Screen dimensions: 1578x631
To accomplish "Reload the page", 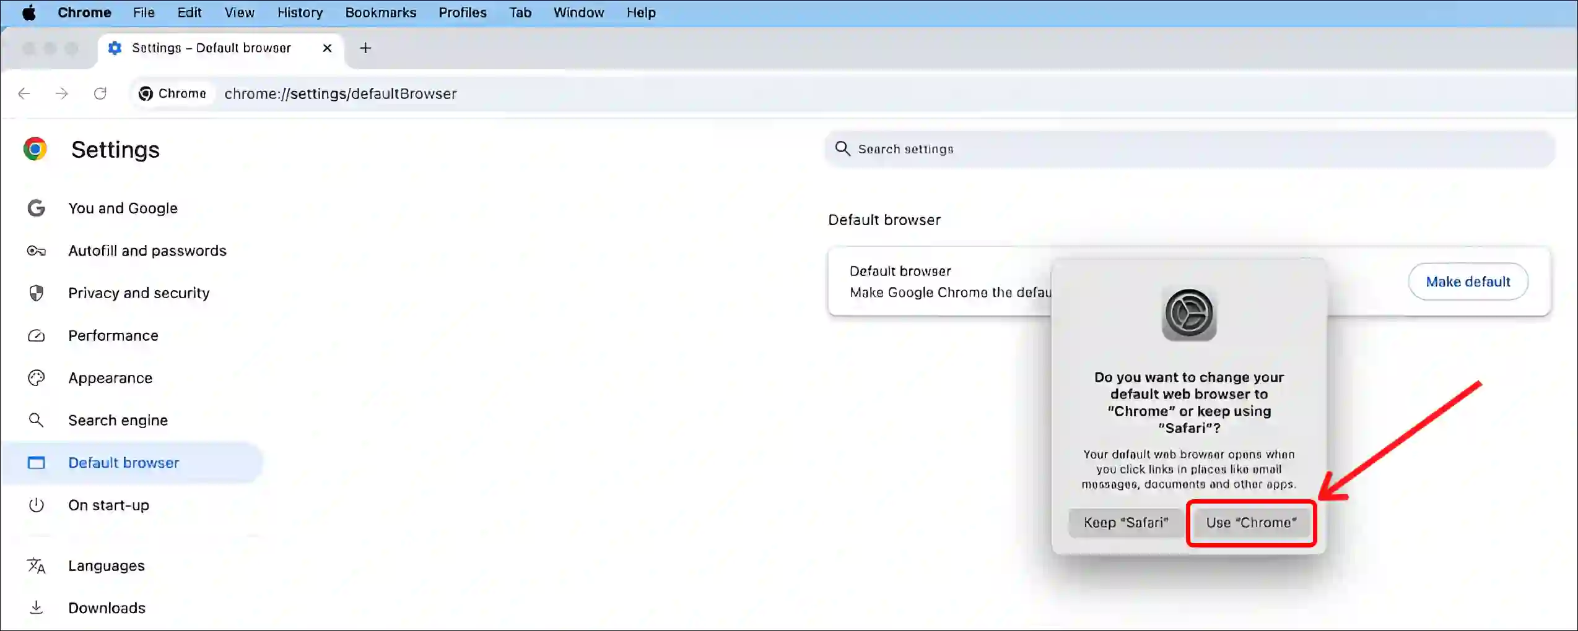I will point(100,93).
